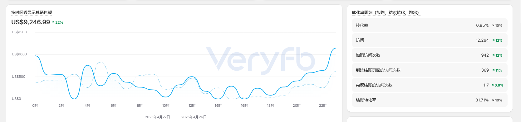Click the down arrow 10% beside 31.71%

(x=497, y=100)
